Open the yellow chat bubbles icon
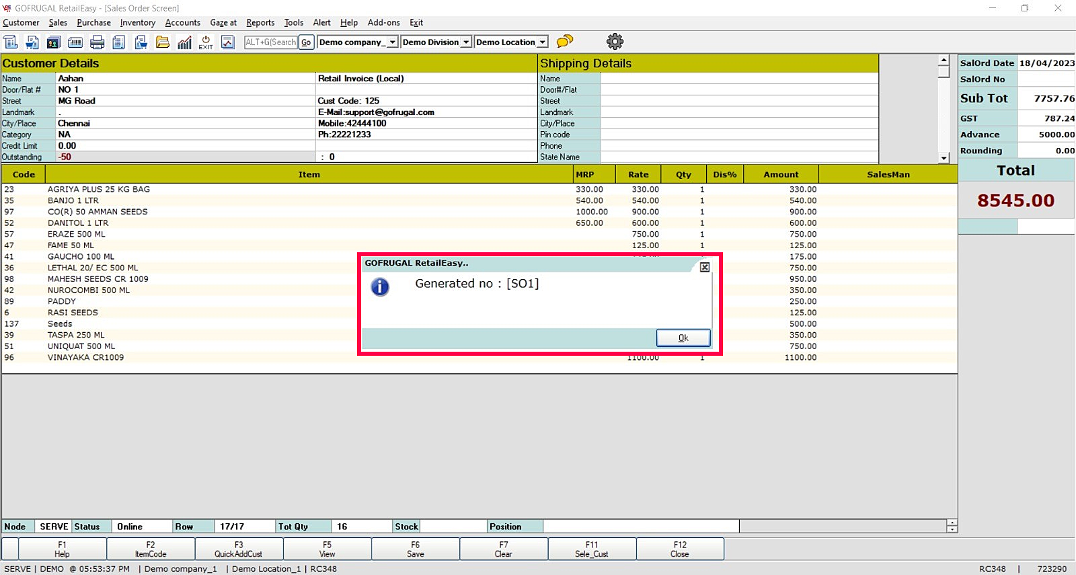 point(565,41)
